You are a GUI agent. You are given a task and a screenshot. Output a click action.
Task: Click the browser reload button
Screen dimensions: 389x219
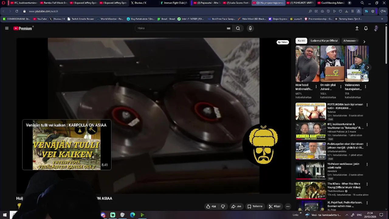[16, 11]
